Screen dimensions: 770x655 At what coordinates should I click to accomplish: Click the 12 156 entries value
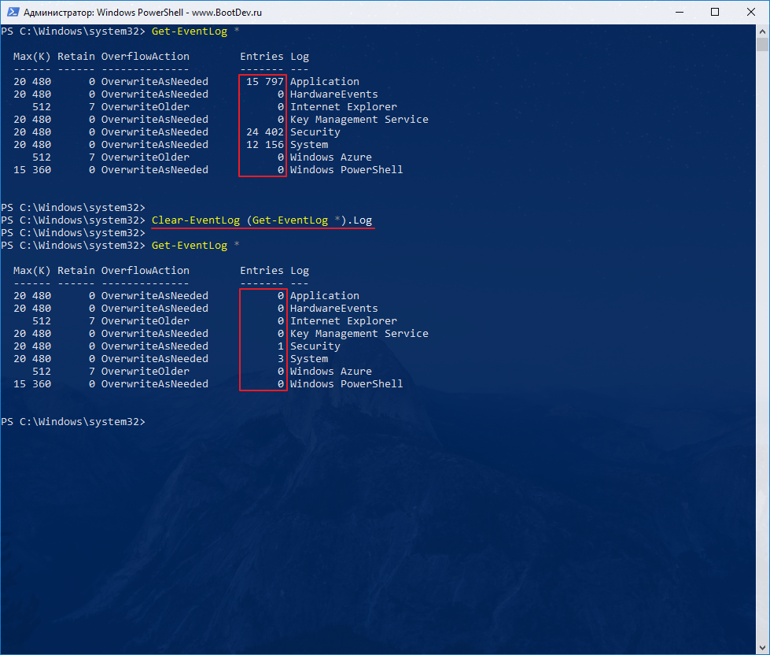[265, 145]
